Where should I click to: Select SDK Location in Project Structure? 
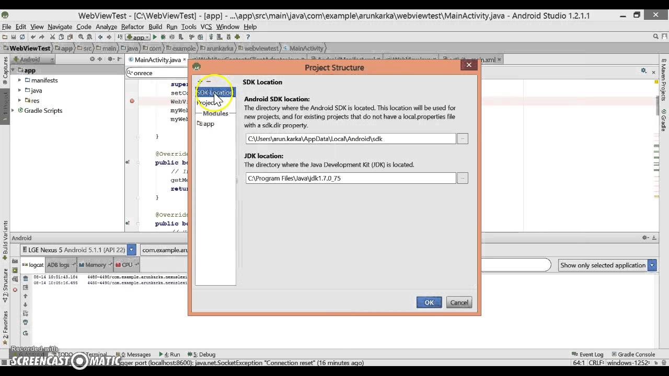215,92
